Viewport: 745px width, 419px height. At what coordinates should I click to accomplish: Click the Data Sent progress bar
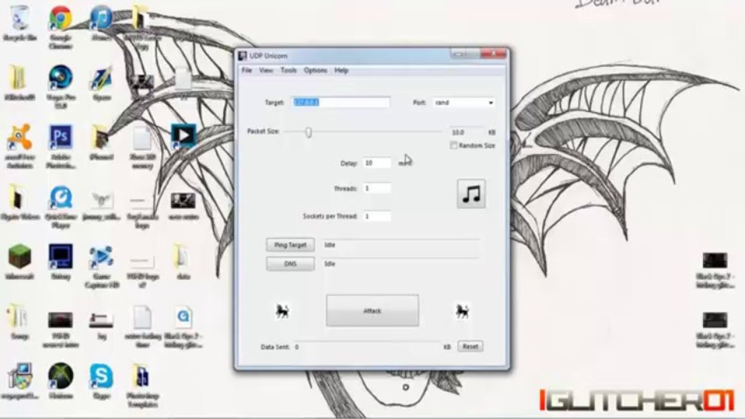click(x=366, y=347)
